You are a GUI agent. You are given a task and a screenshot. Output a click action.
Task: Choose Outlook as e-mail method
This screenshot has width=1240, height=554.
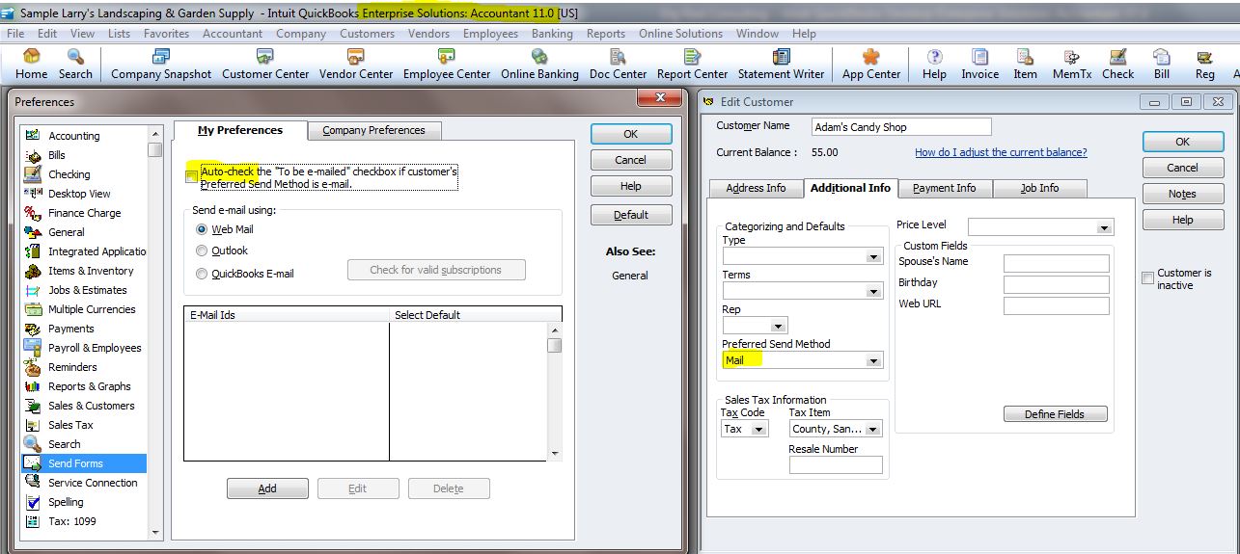pyautogui.click(x=202, y=251)
